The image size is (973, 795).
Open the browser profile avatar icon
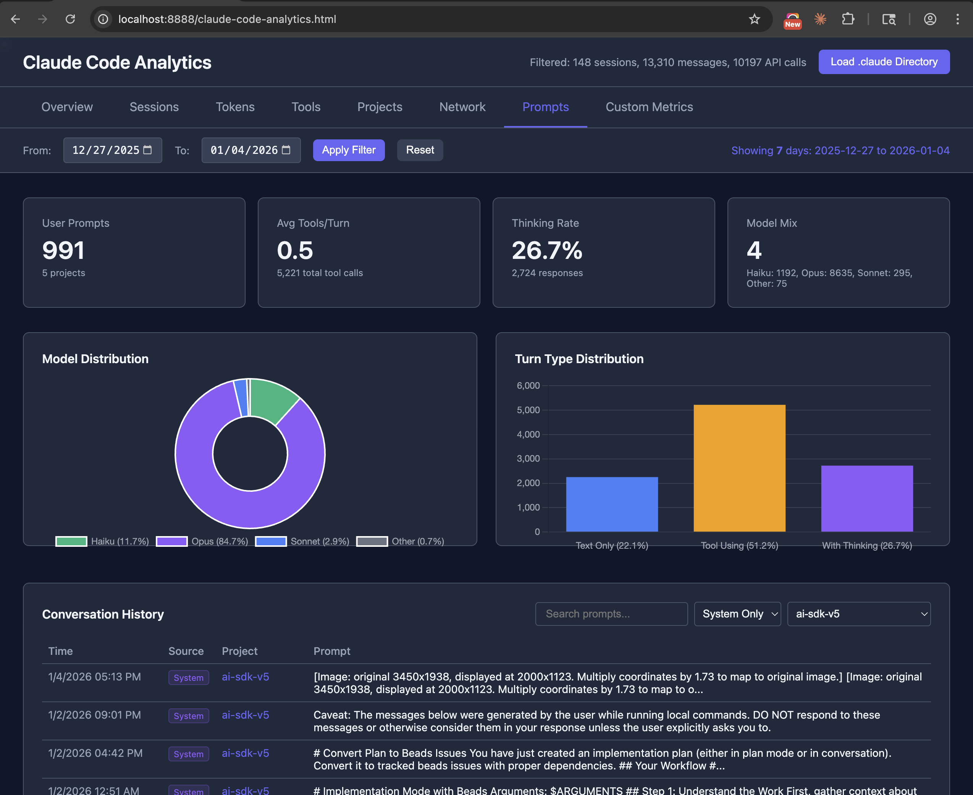click(929, 19)
